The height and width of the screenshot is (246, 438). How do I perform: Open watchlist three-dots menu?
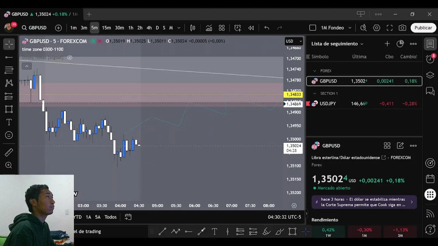[x=413, y=44]
